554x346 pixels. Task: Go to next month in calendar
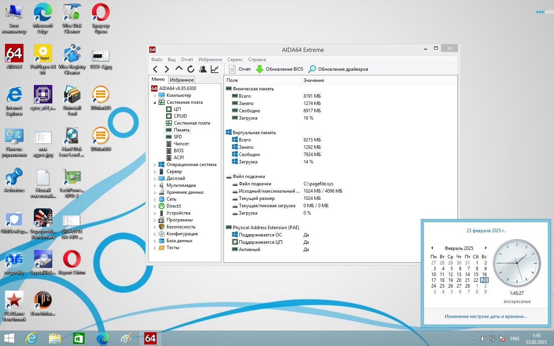coord(486,248)
